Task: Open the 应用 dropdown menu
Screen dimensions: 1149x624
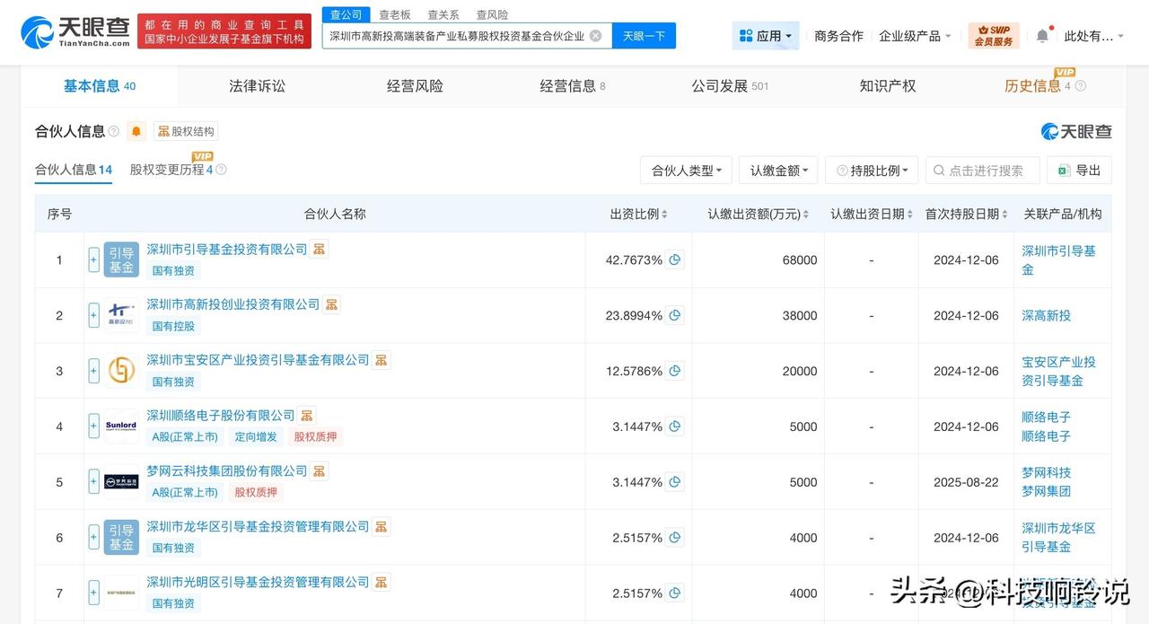Action: [765, 36]
